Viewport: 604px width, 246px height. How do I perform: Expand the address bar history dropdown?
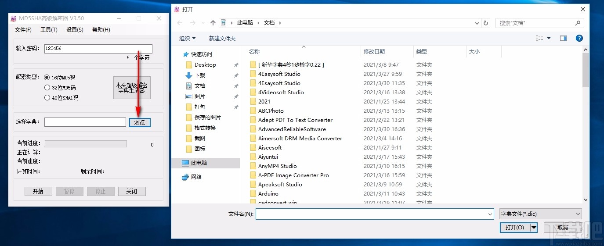pyautogui.click(x=477, y=23)
